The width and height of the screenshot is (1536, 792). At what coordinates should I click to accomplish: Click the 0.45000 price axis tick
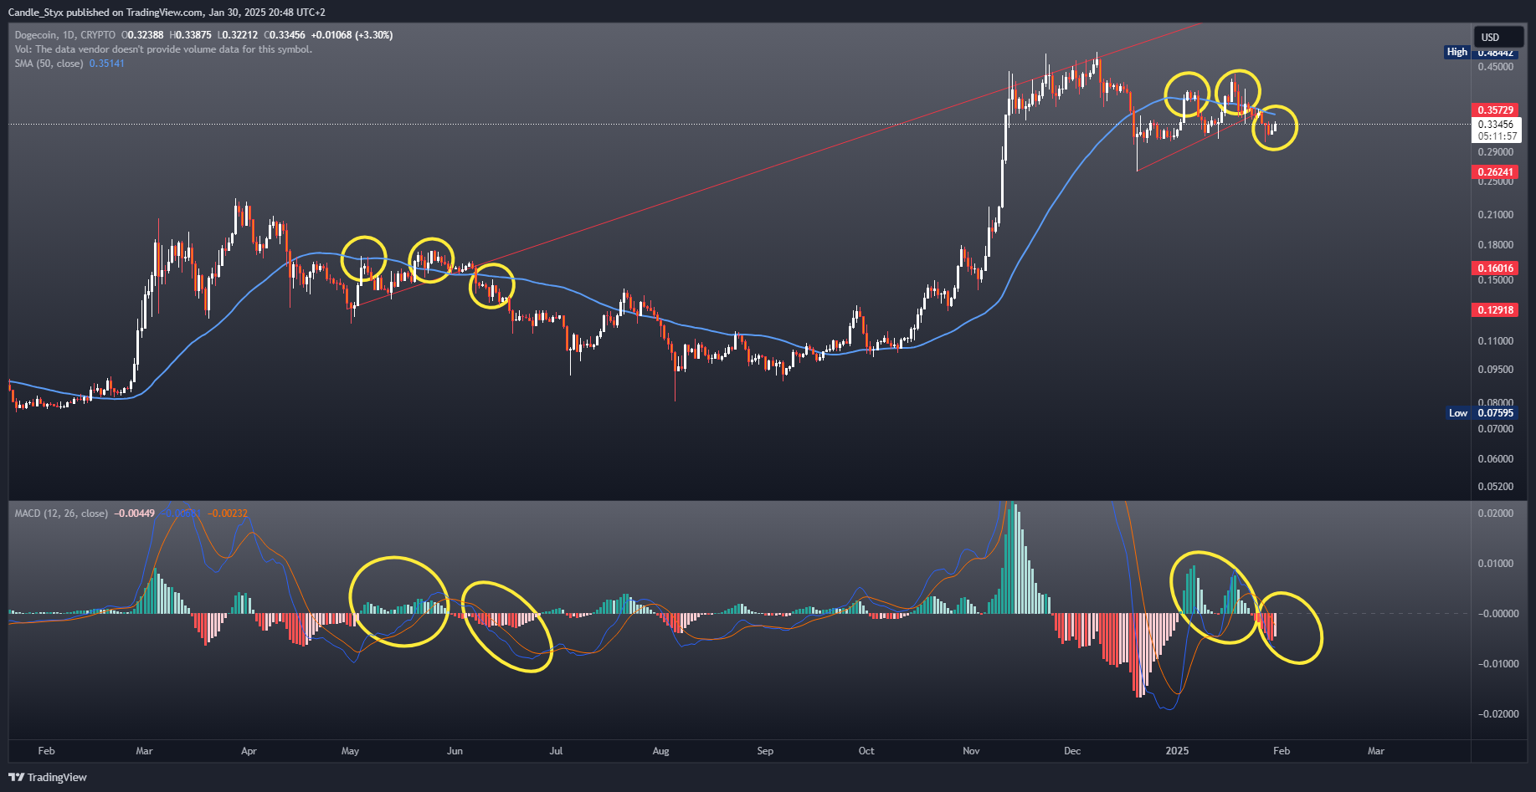point(1495,67)
